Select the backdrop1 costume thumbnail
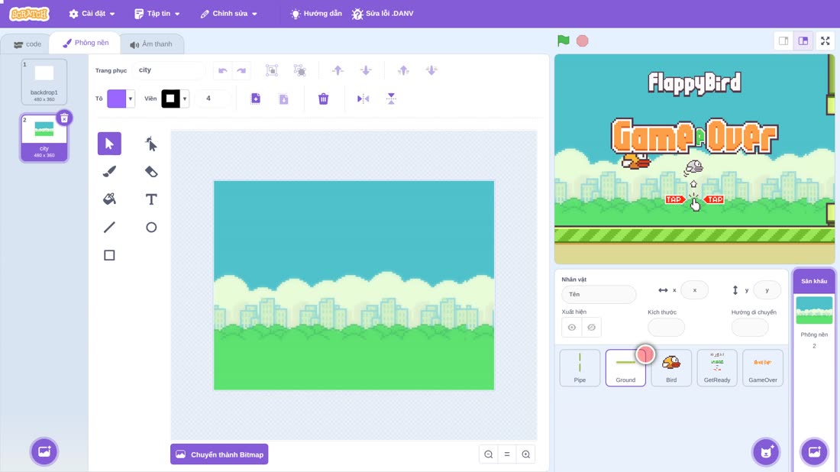The height and width of the screenshot is (472, 840). click(x=44, y=82)
